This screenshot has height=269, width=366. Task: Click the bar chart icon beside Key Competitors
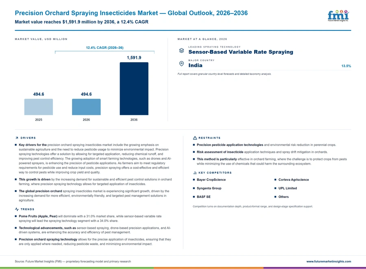click(x=195, y=173)
